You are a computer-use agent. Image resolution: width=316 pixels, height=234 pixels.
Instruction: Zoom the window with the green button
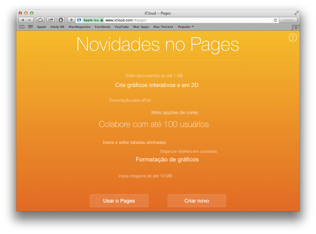[32, 13]
